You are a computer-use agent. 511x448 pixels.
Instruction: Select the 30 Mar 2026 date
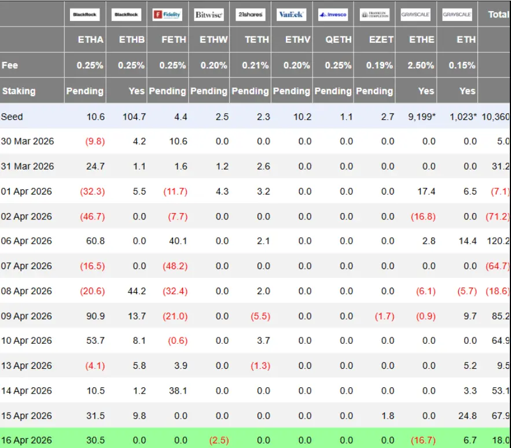(27, 141)
